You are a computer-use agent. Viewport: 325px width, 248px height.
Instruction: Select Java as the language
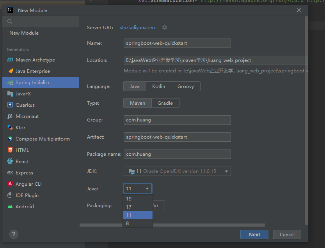tap(135, 86)
